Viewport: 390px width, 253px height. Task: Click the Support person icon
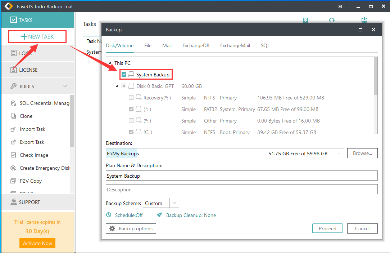point(13,202)
